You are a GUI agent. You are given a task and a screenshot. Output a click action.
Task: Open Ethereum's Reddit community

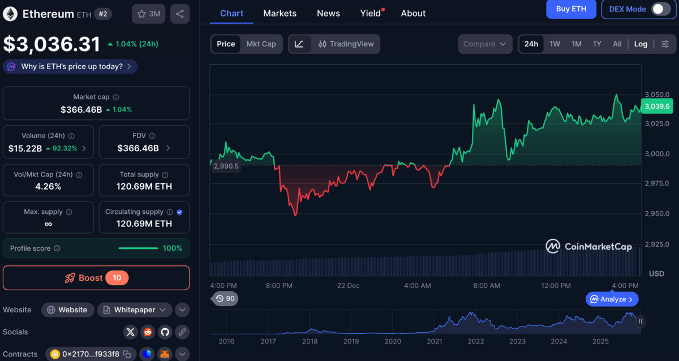point(148,332)
